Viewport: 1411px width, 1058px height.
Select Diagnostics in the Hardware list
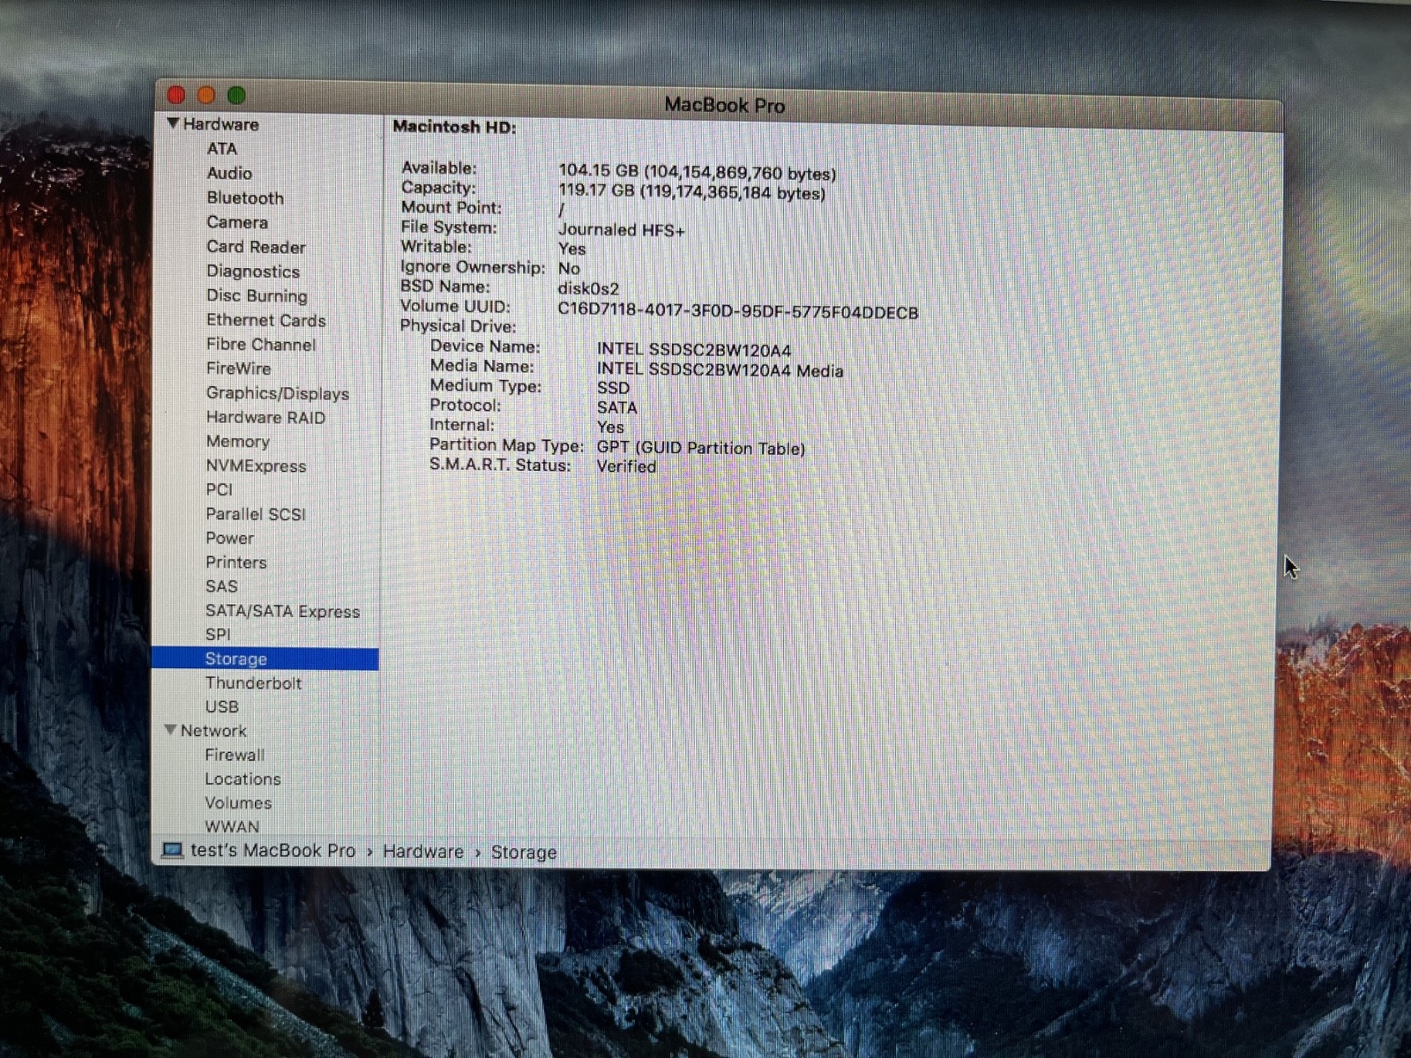(253, 272)
